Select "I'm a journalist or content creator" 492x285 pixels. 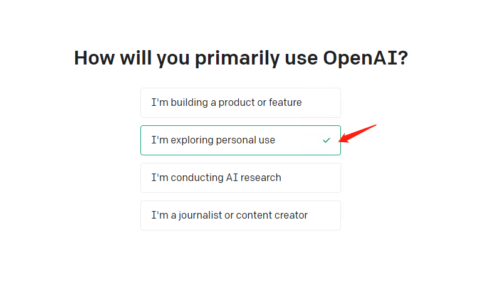pos(240,215)
